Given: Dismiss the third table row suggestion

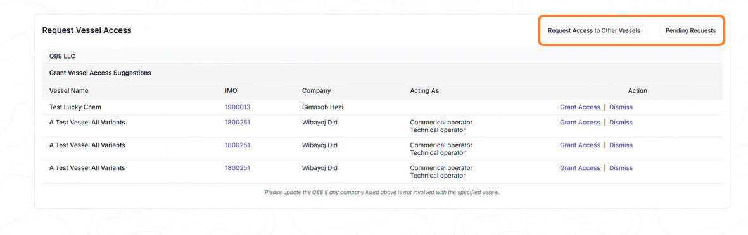Looking at the screenshot, I should [x=621, y=145].
